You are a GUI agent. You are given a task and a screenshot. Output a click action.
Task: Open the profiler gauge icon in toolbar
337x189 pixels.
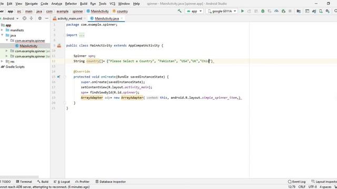tap(276, 11)
